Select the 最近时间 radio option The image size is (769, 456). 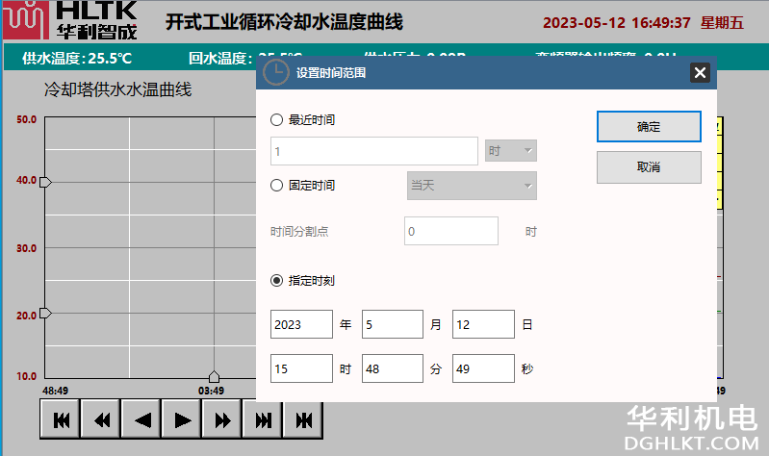pos(277,120)
